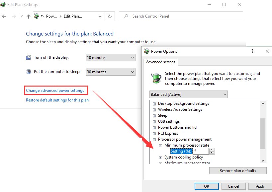Viewport: 272px width, 192px height.
Task: Open "Edit Plan..." breadcrumb in address bar
Action: (x=73, y=16)
